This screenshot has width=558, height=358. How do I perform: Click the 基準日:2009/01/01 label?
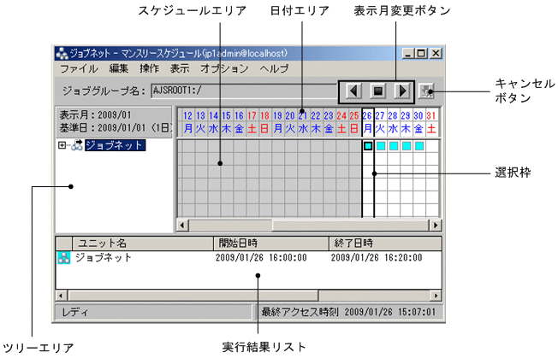tap(116, 128)
